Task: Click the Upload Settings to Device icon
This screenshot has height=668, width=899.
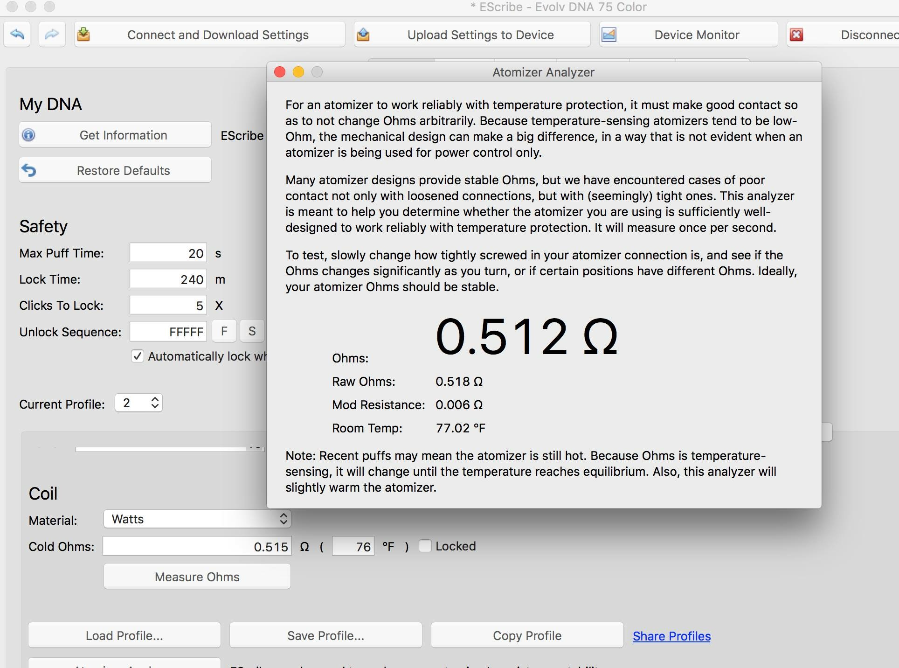Action: (363, 35)
